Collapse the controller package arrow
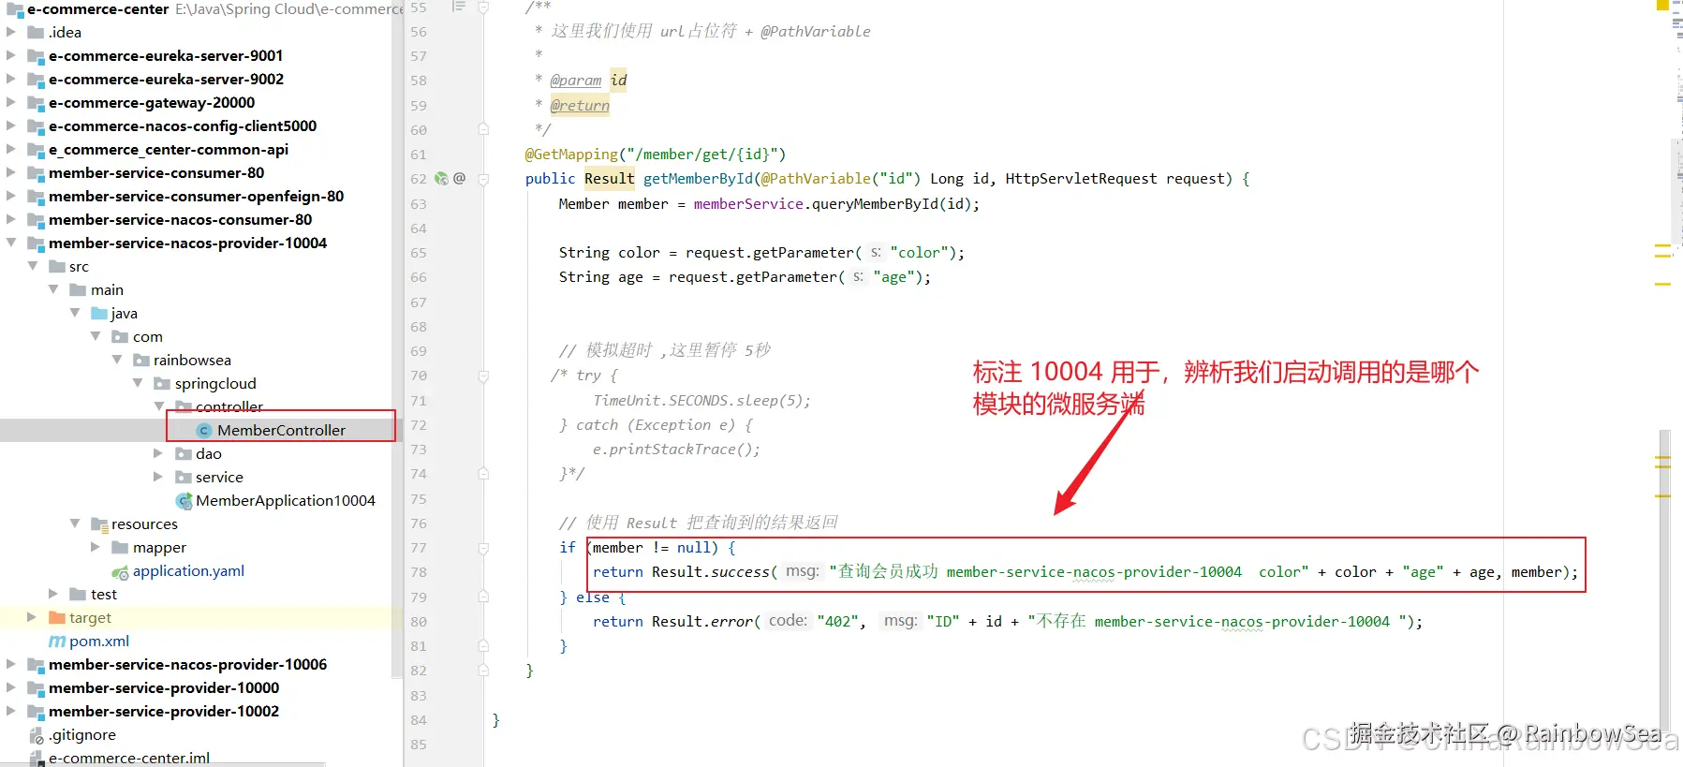The height and width of the screenshot is (767, 1683). (158, 406)
